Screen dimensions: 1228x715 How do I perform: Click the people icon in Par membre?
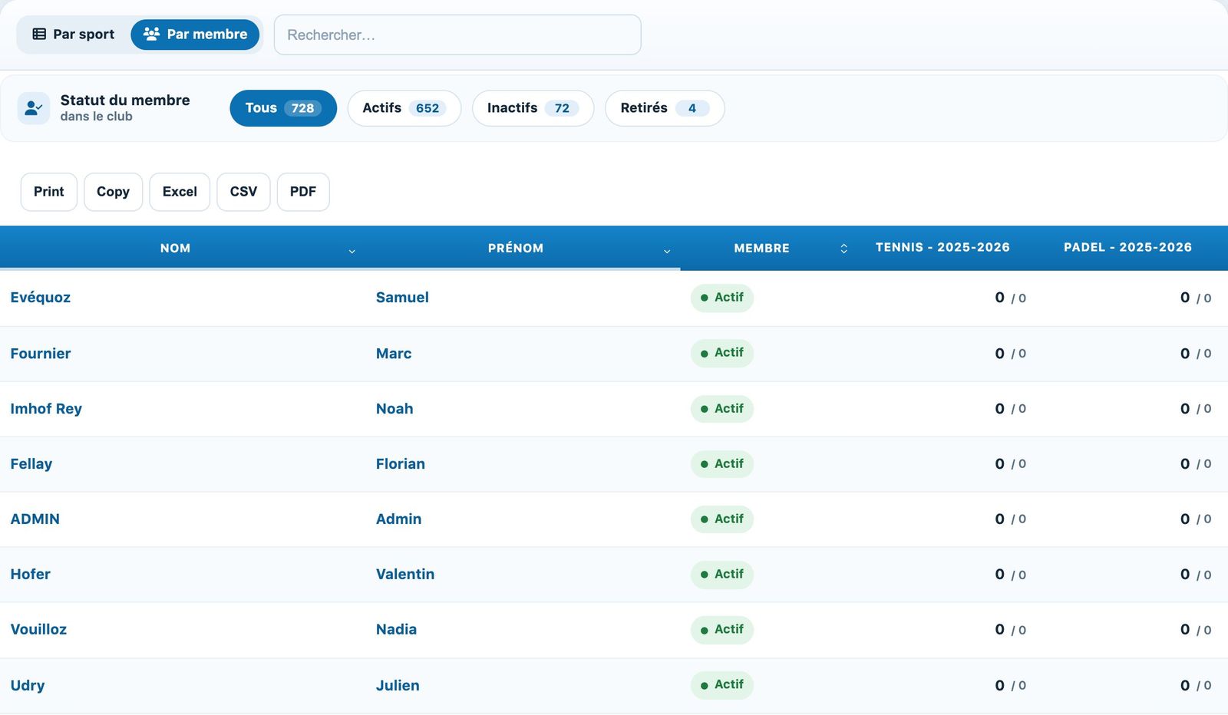click(151, 35)
